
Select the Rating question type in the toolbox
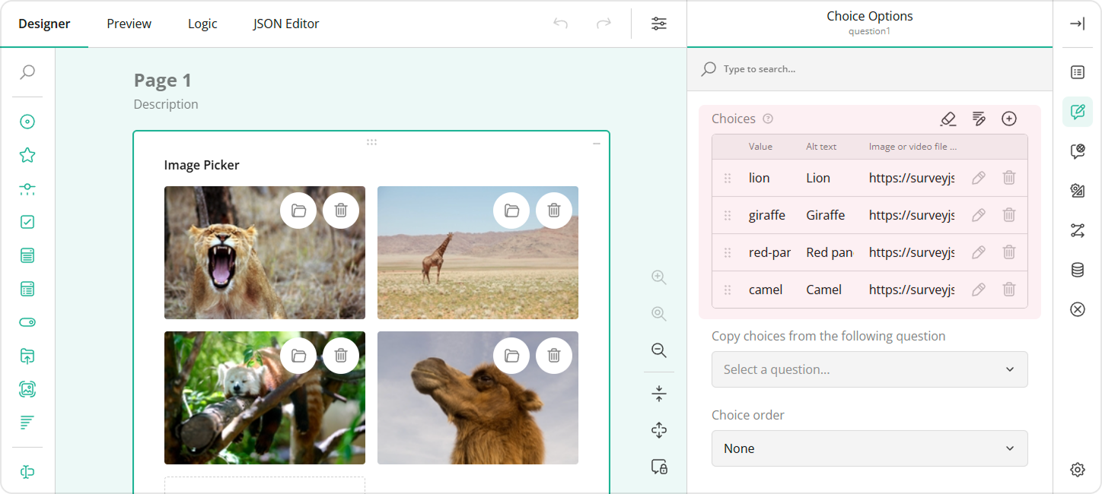pos(27,154)
